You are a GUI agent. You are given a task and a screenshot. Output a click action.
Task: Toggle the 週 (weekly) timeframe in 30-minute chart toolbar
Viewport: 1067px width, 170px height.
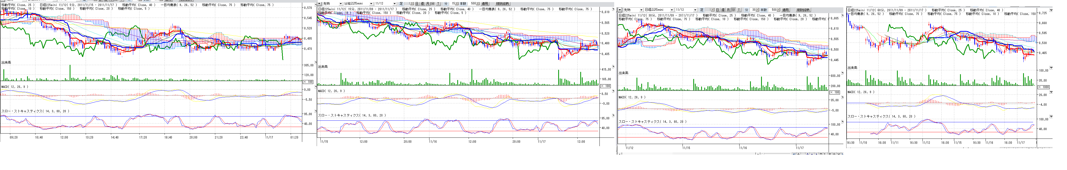[x=722, y=9]
